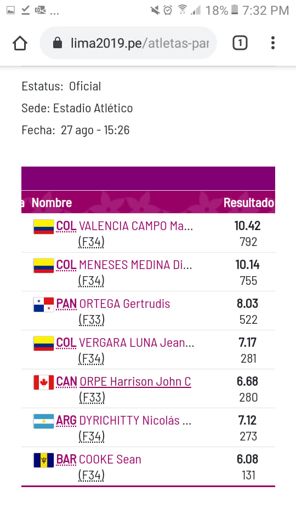
Task: Click the Argentina flag icon
Action: click(x=44, y=421)
